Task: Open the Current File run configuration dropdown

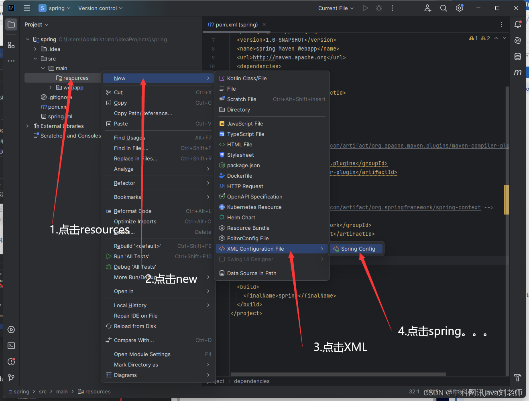Action: click(336, 8)
